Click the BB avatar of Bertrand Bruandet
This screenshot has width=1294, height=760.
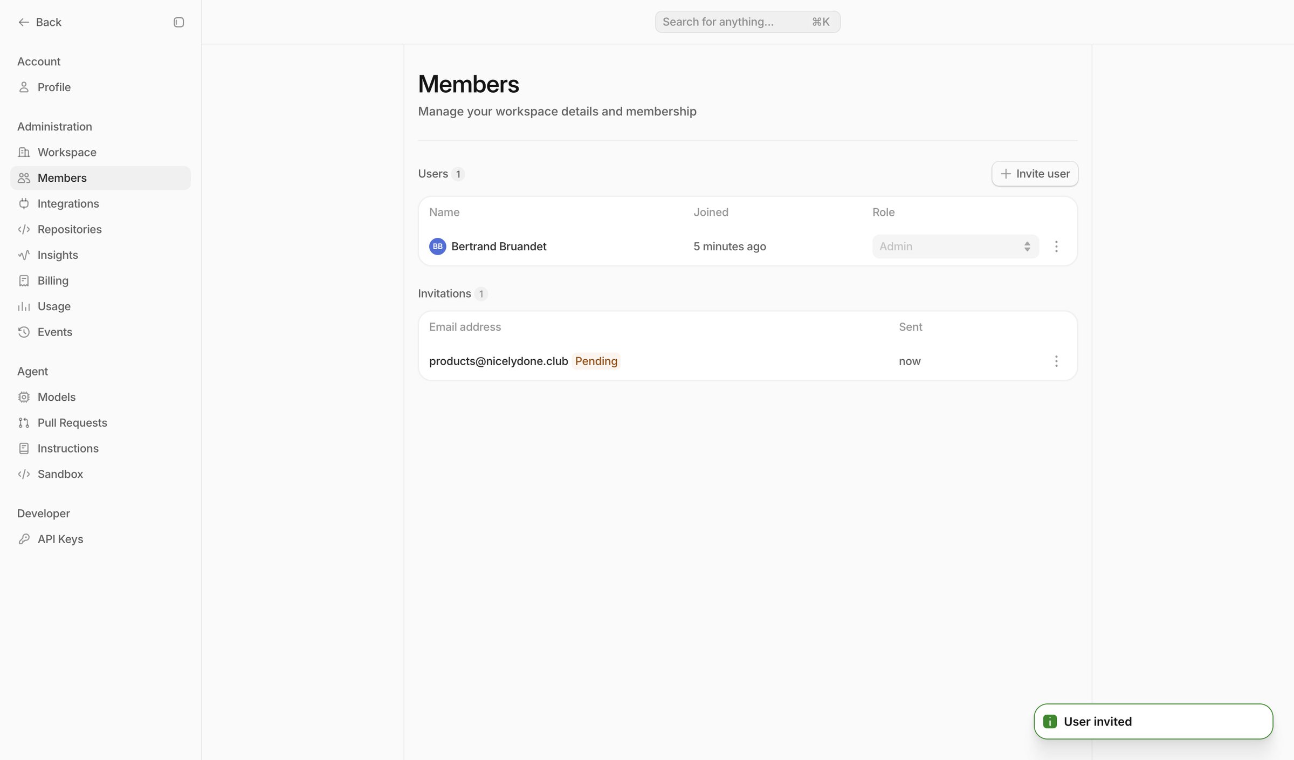[437, 247]
